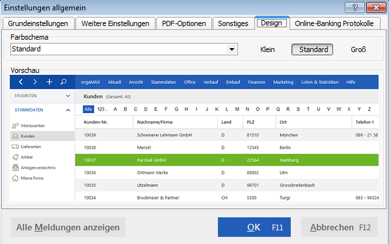The width and height of the screenshot is (389, 244).
Task: Click the Artikel tag icon
Action: pos(16,157)
